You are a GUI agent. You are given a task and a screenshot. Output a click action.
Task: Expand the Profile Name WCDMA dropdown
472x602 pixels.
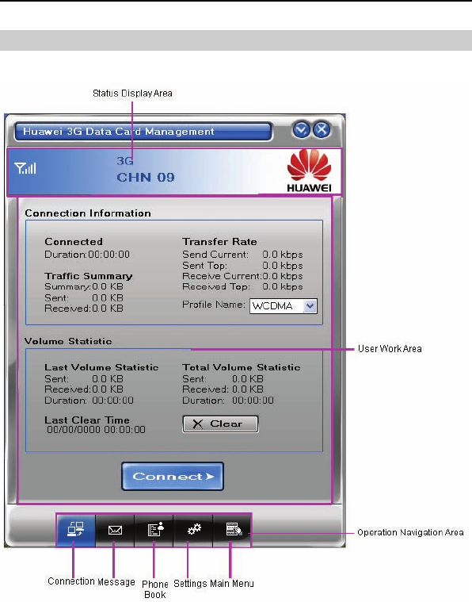point(310,306)
